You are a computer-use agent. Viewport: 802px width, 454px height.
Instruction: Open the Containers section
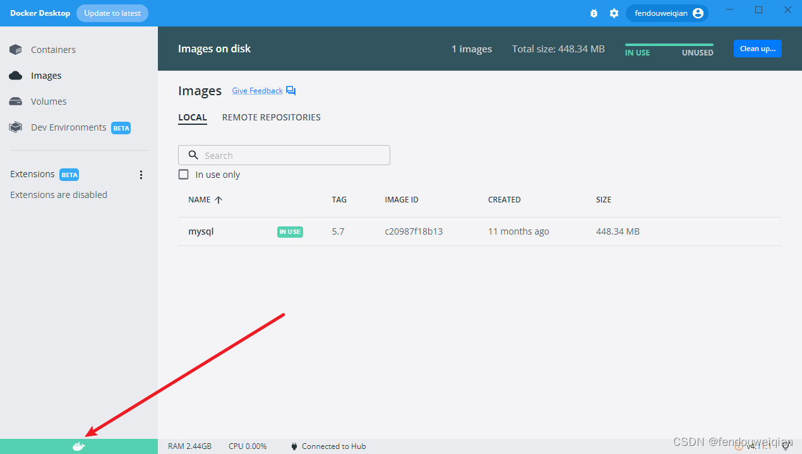tap(53, 49)
